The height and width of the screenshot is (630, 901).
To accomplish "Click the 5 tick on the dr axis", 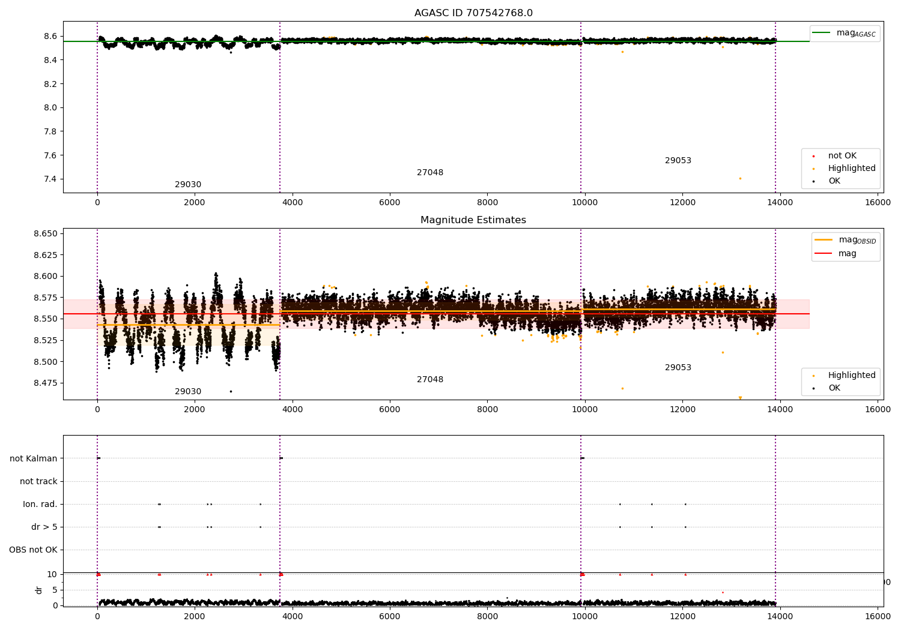I will click(x=55, y=590).
